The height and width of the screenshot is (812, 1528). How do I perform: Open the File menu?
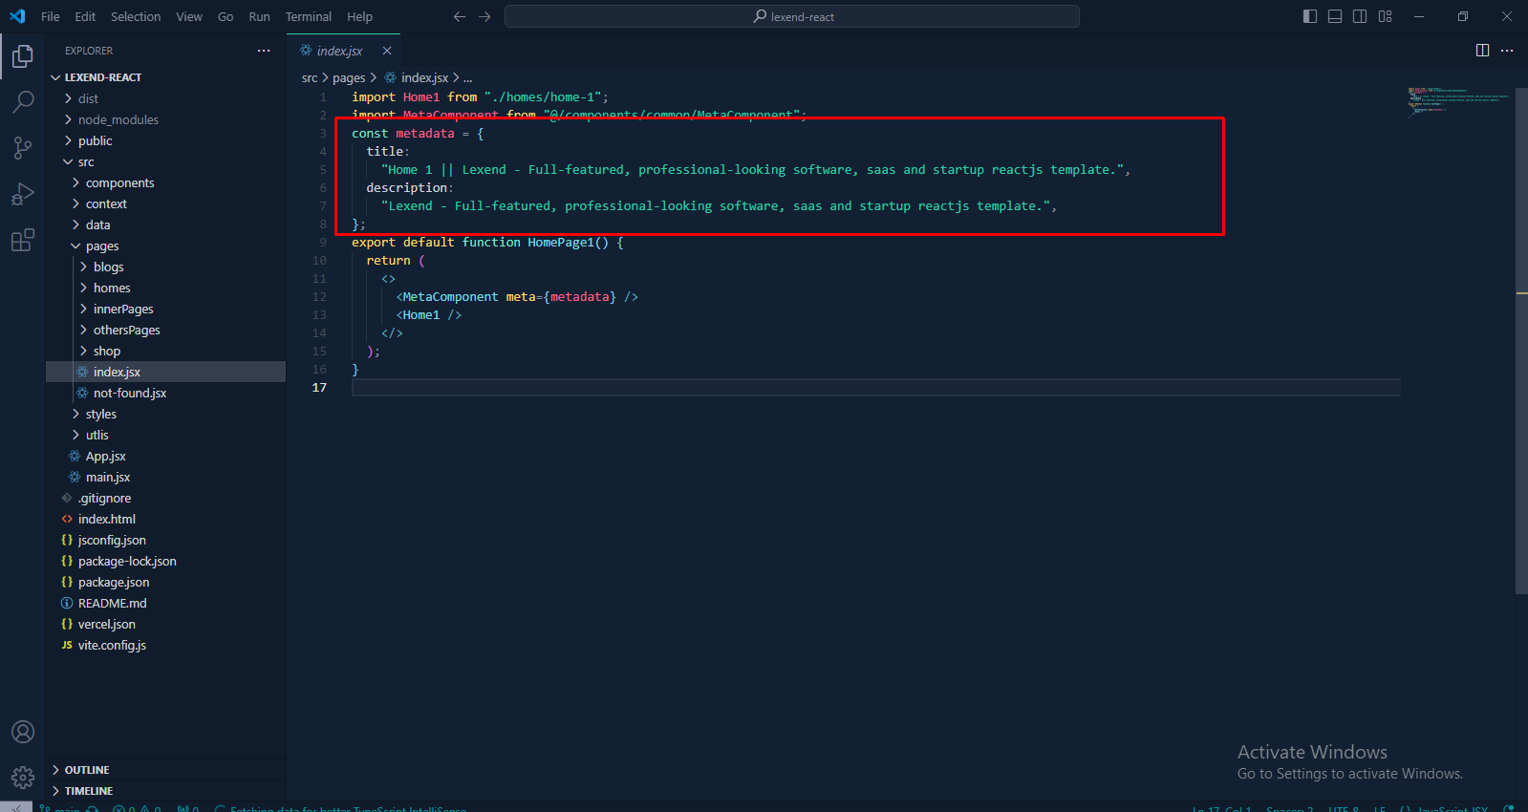51,16
